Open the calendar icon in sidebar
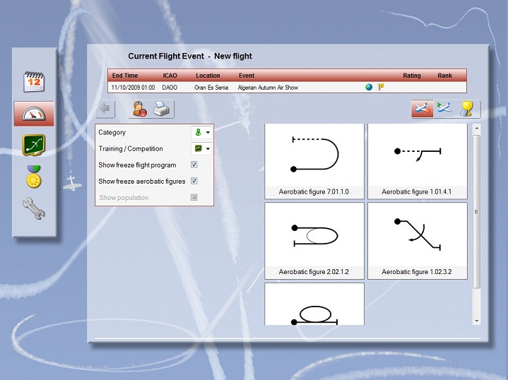This screenshot has width=508, height=380. [x=34, y=81]
